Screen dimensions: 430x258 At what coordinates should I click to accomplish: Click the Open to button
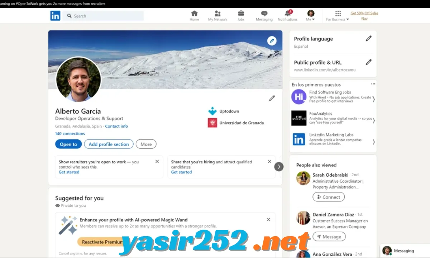[x=68, y=144]
